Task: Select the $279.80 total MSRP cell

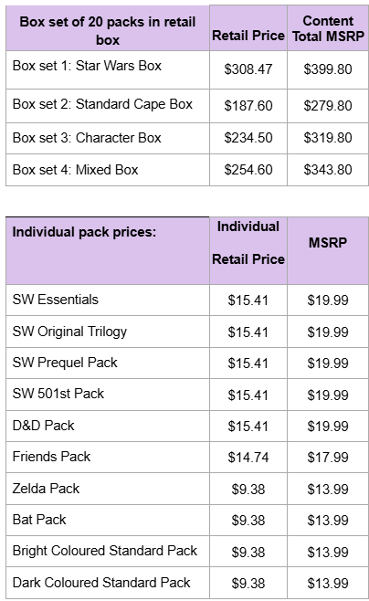Action: tap(328, 106)
